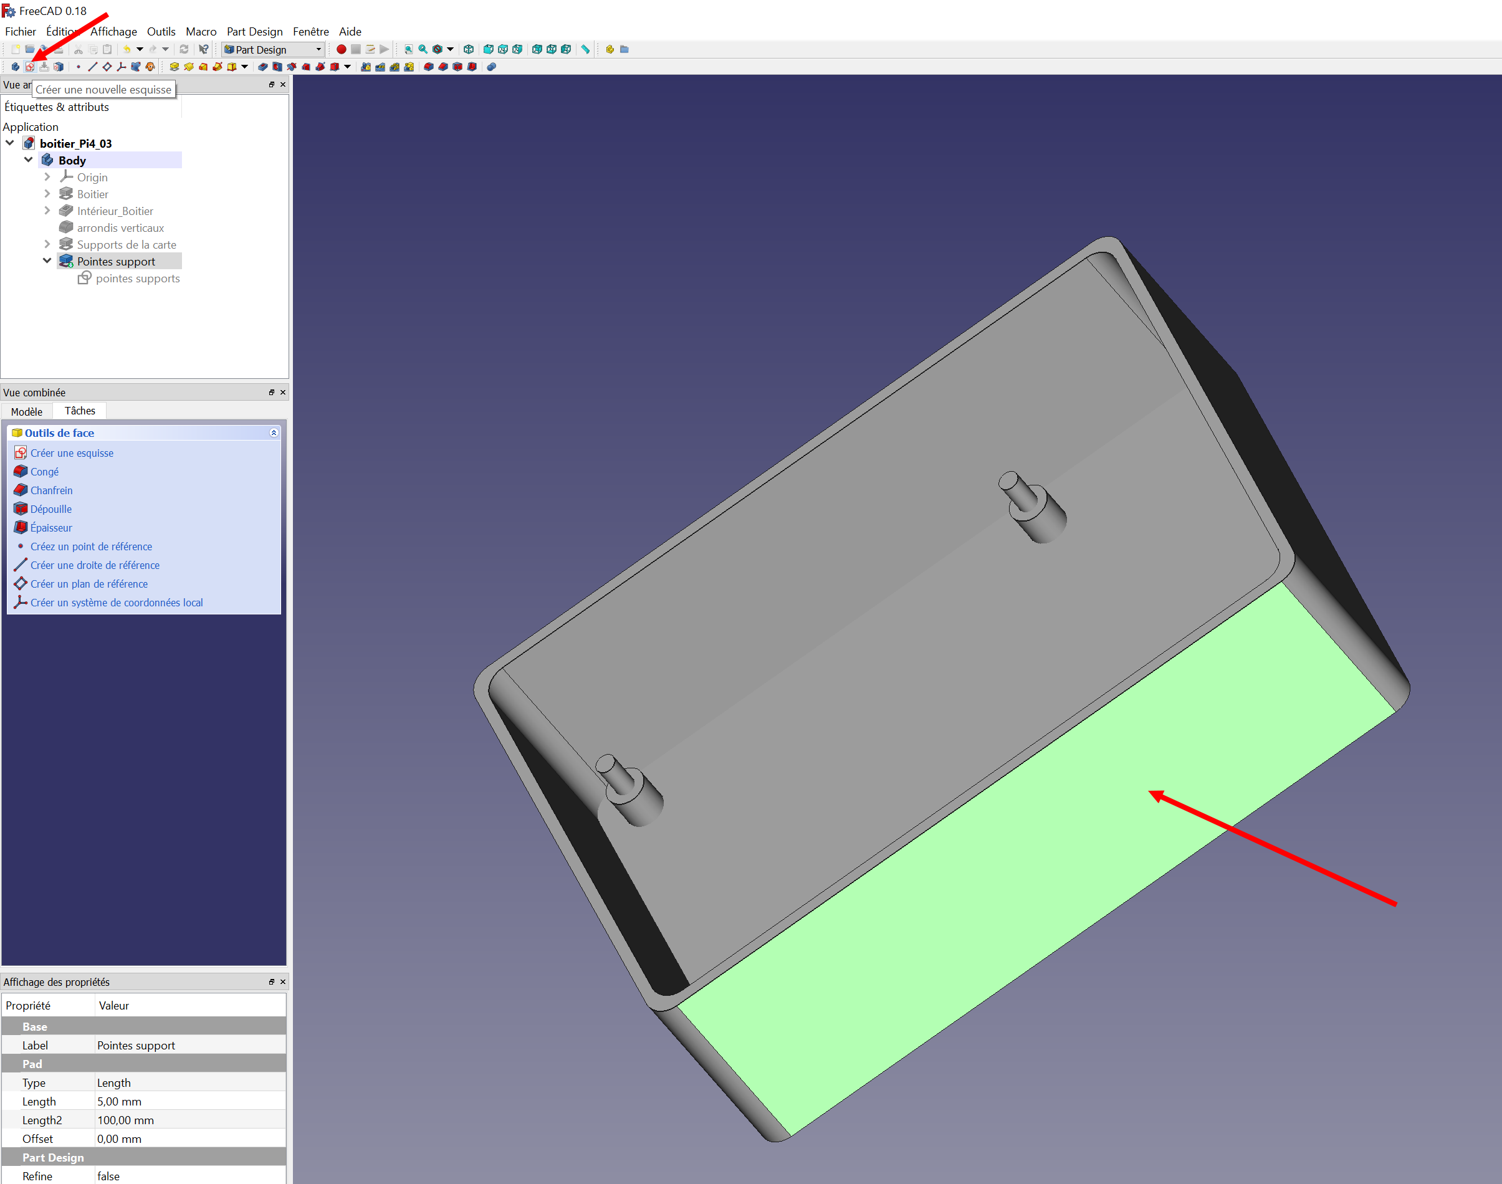Select the datum point tool icon
The height and width of the screenshot is (1184, 1502).
coord(79,67)
